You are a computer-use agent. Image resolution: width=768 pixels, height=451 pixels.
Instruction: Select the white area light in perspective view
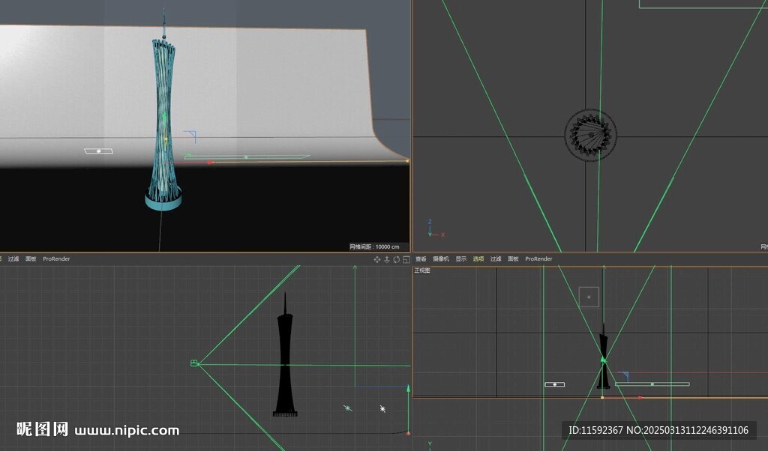pos(98,151)
